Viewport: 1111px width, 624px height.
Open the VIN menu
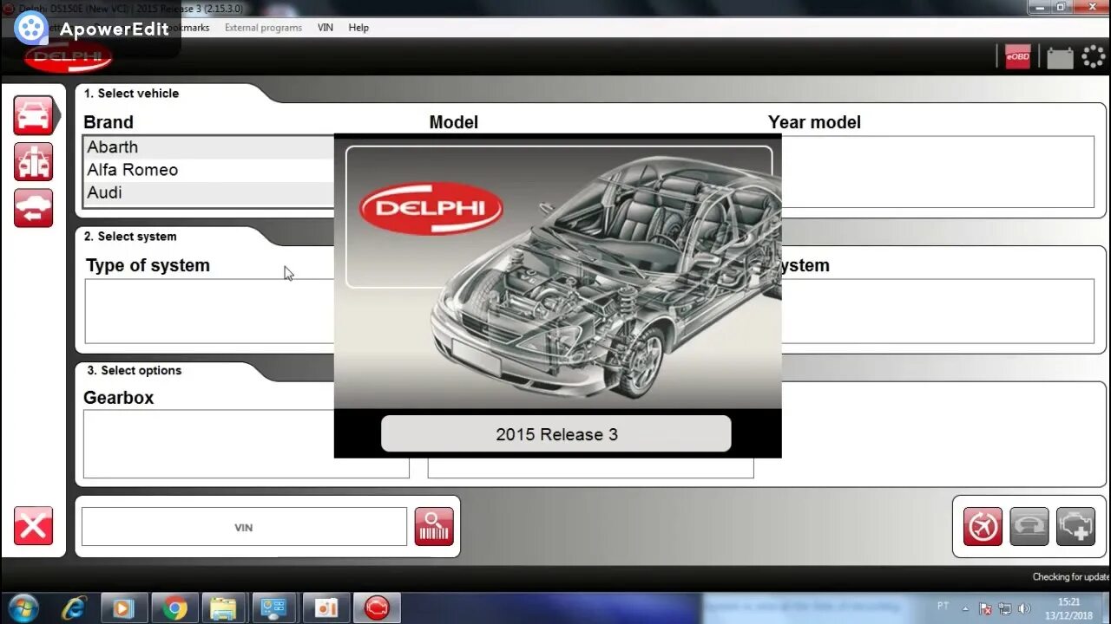click(325, 28)
